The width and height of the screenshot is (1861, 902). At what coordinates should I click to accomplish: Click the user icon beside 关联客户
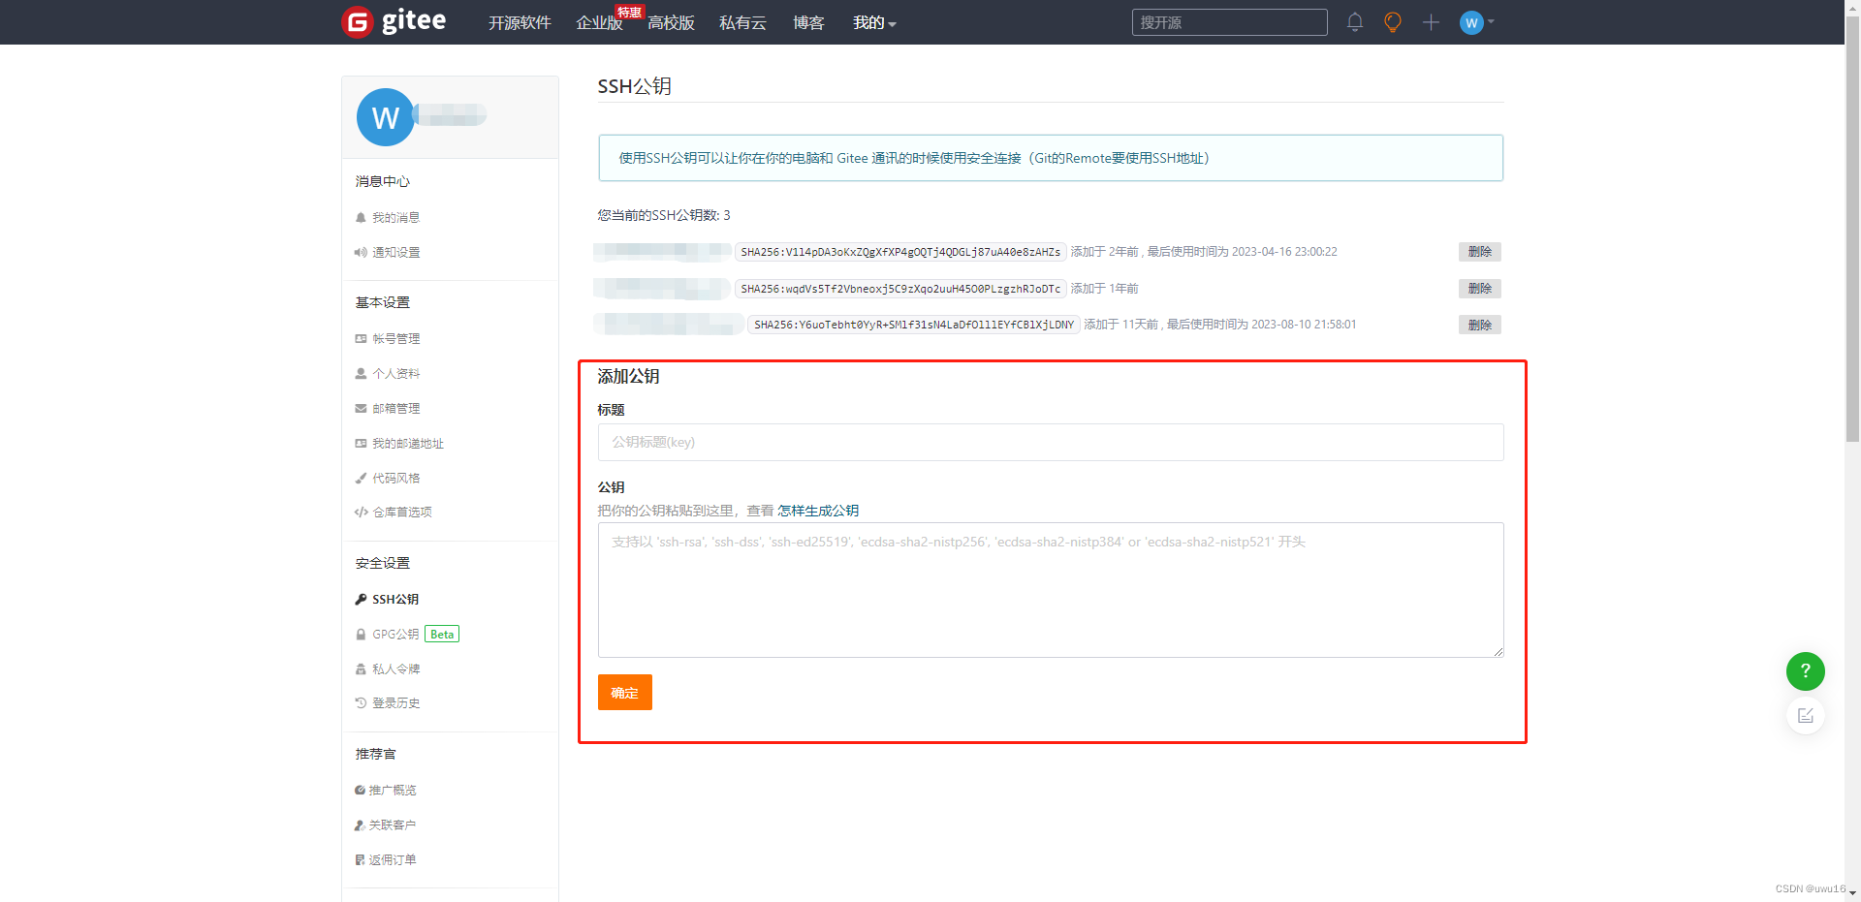tap(360, 825)
